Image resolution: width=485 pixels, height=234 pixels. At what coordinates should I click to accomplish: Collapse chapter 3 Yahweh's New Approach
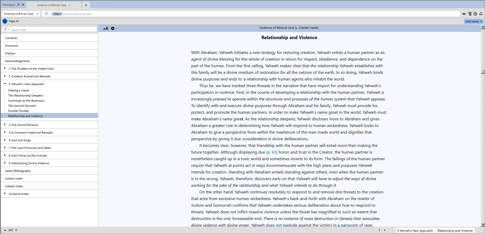[5, 84]
